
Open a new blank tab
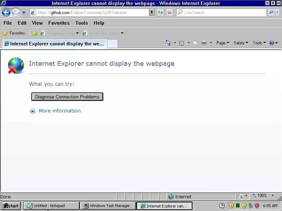pos(112,44)
